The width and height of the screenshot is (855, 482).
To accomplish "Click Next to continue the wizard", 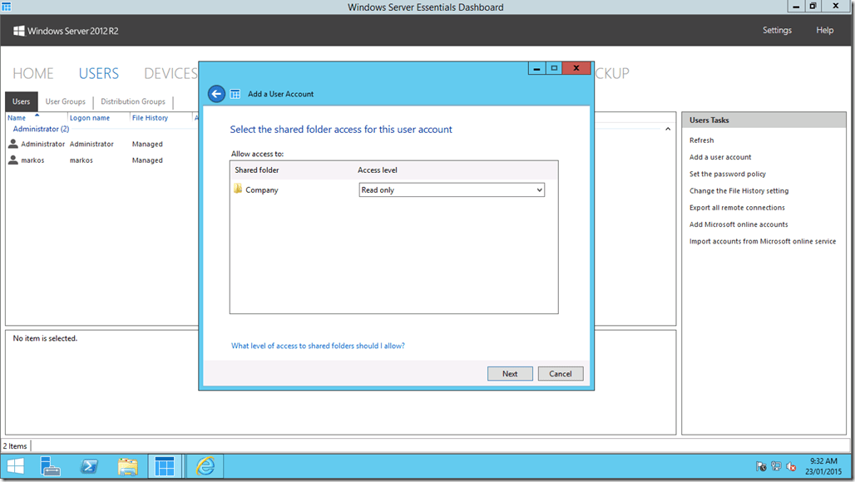I will point(510,373).
